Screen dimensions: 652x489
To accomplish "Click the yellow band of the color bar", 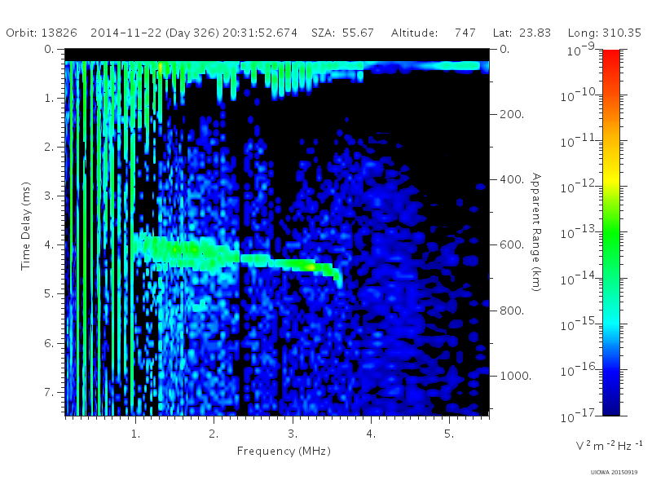I will (611, 178).
